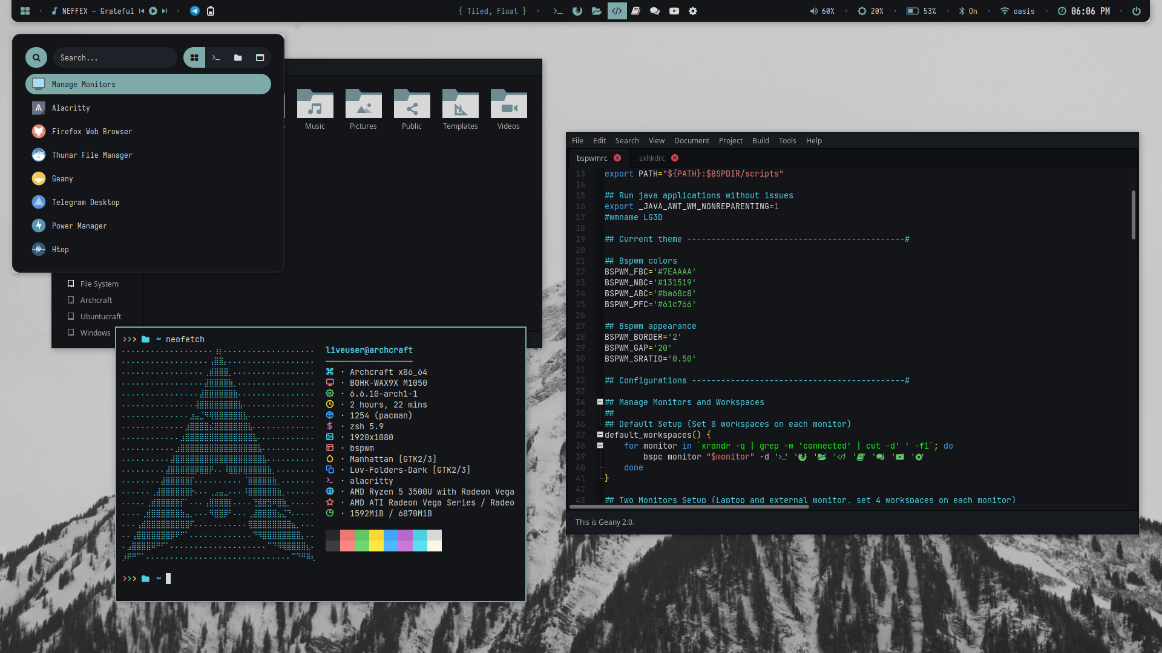Click the launcher Search input field

pyautogui.click(x=114, y=57)
